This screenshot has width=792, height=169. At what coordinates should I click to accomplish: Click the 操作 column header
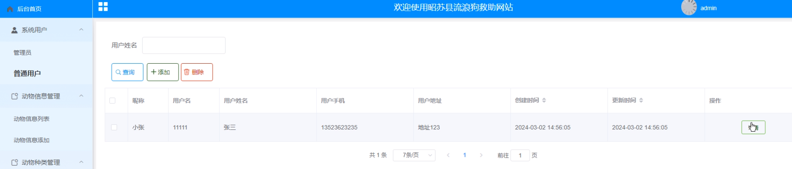[715, 101]
